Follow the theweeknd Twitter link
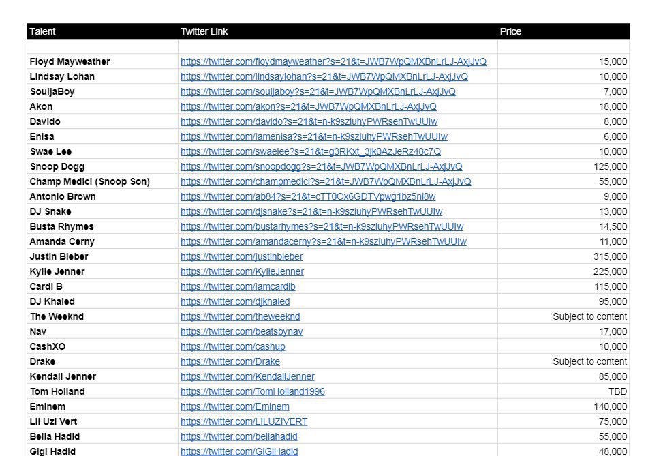663x456 pixels. coord(240,316)
